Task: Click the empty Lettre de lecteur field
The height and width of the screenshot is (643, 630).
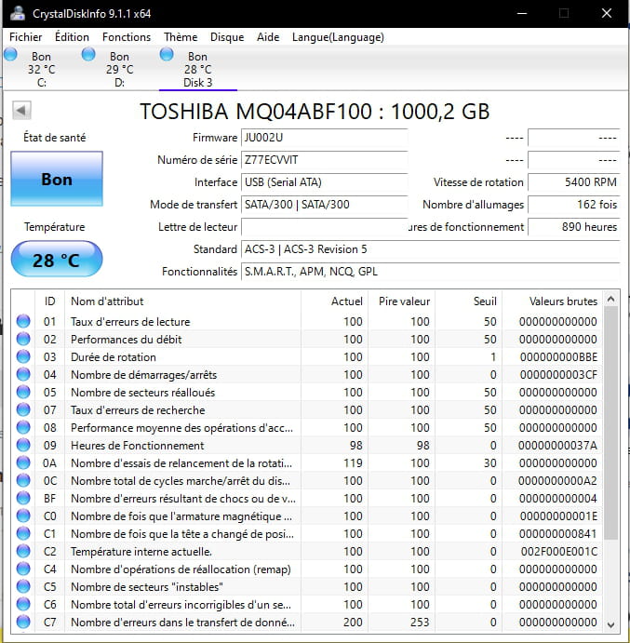Action: click(325, 227)
